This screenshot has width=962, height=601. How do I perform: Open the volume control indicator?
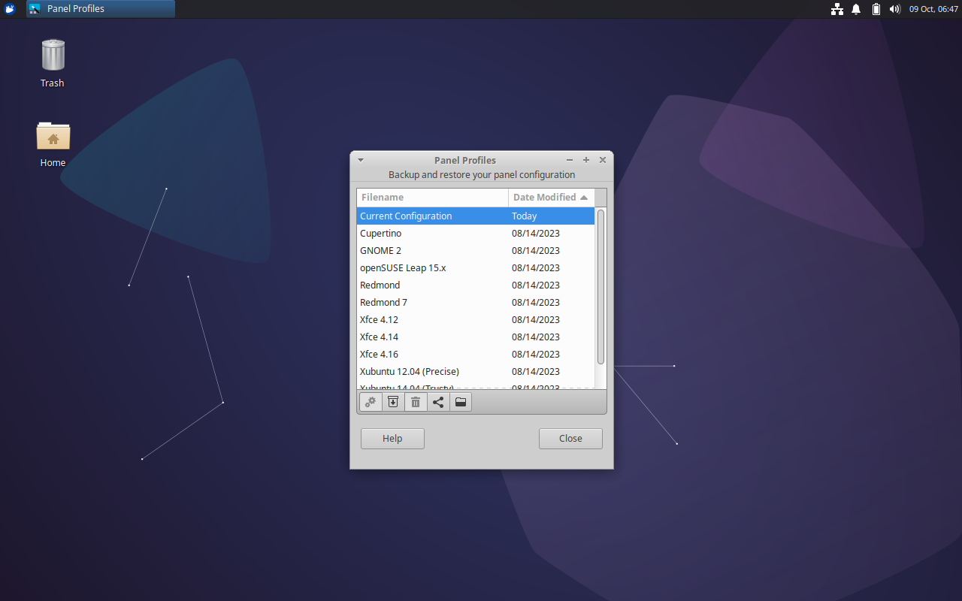[x=894, y=9]
